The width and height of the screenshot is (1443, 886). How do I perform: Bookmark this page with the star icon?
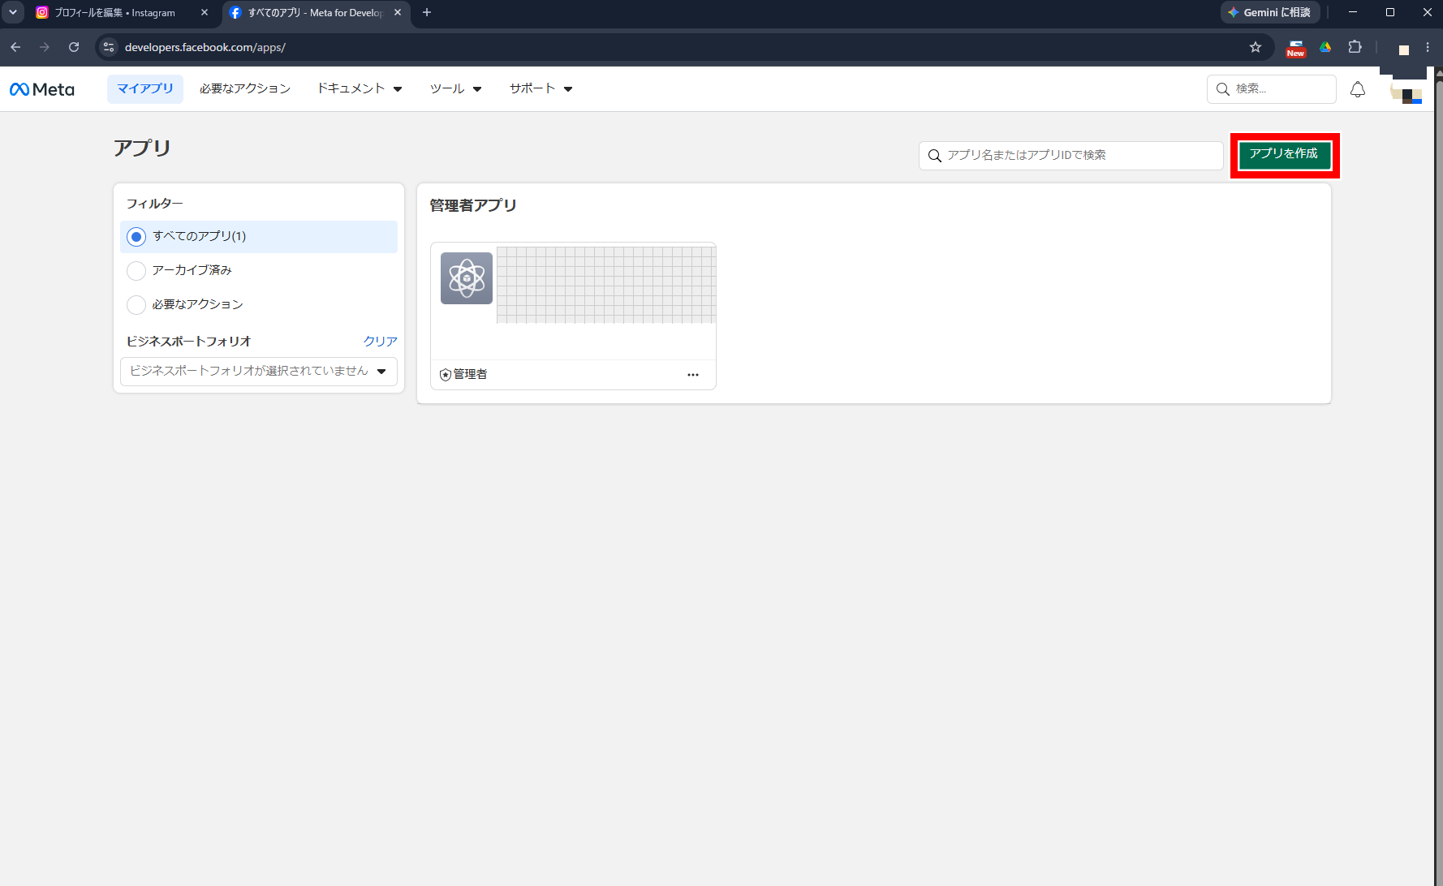pos(1256,47)
